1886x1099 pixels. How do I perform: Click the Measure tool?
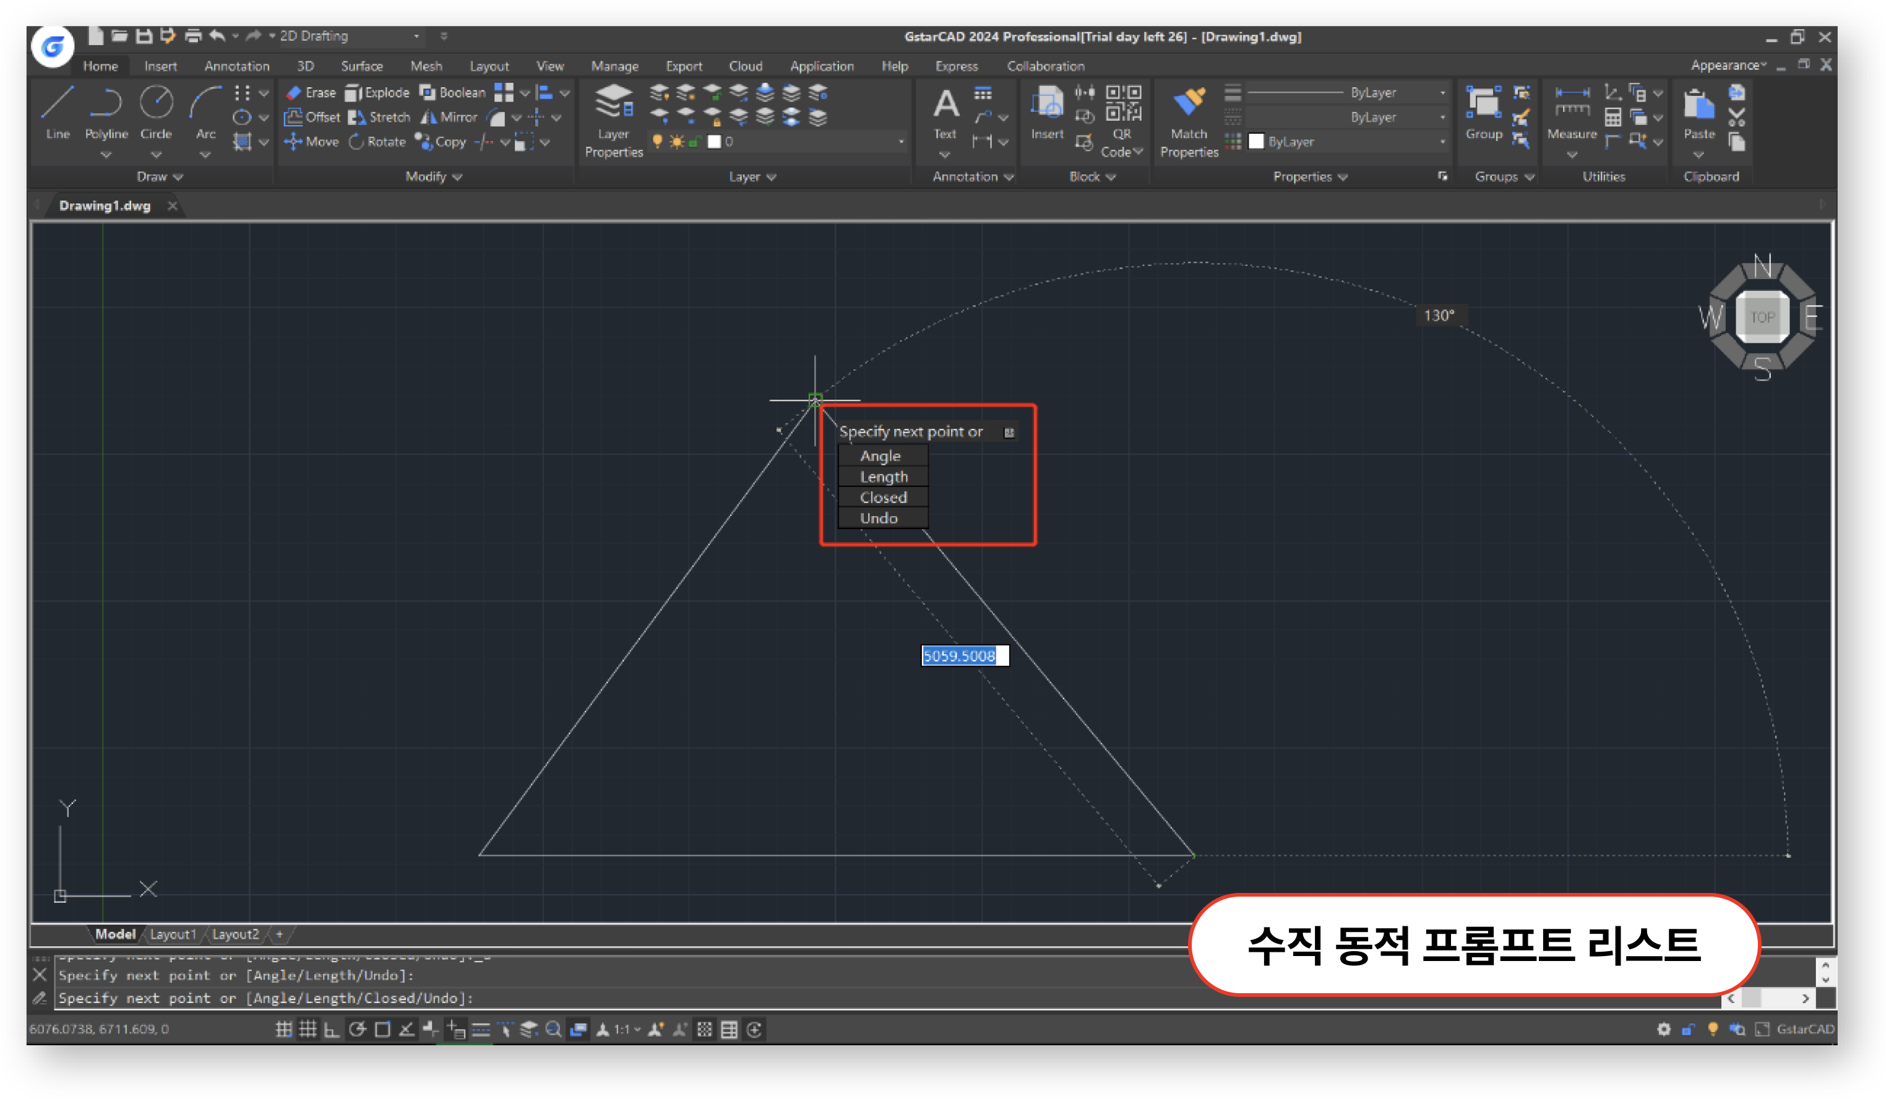click(1572, 112)
